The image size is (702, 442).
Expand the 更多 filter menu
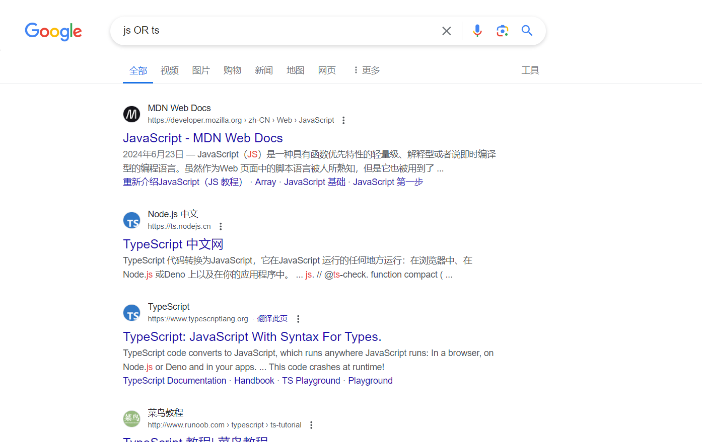pos(367,70)
